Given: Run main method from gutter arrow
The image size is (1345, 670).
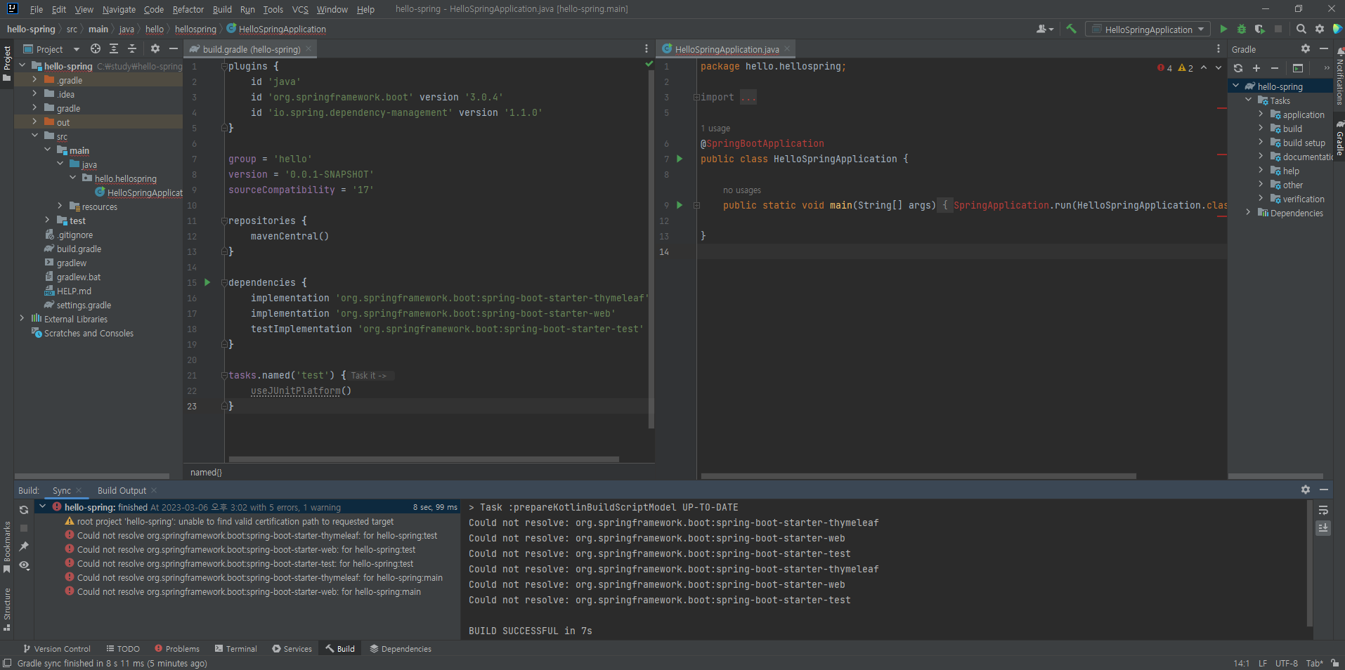Looking at the screenshot, I should coord(680,205).
